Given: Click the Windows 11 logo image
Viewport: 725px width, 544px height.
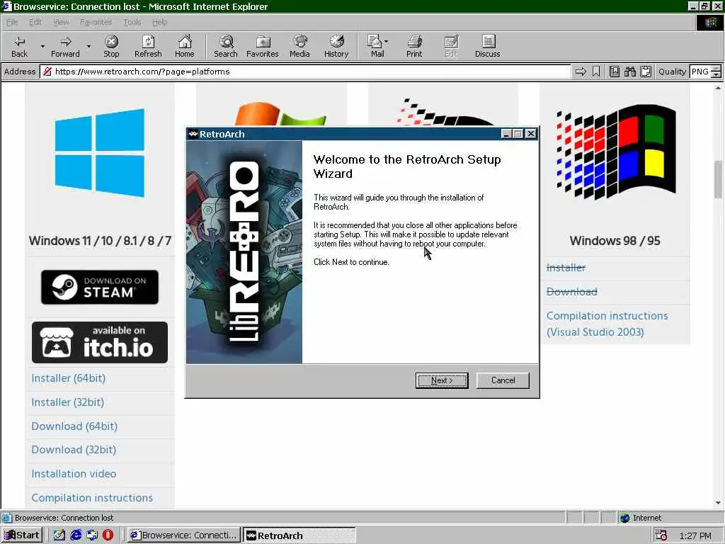Looking at the screenshot, I should pos(99,153).
